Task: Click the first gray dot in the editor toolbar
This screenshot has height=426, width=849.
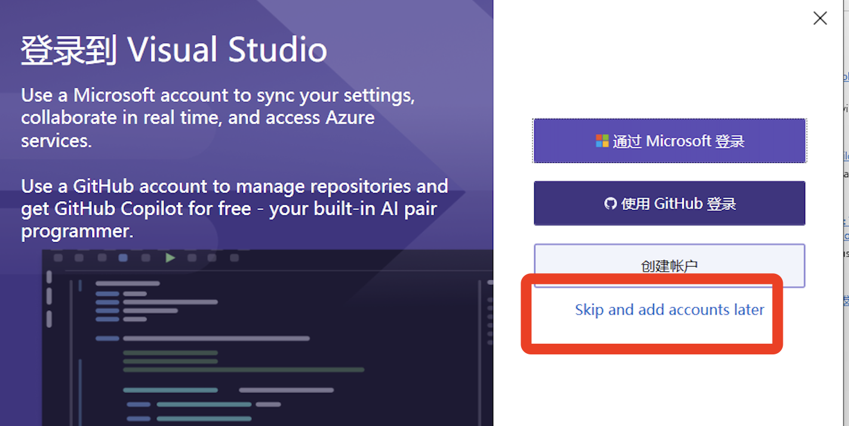Action: pos(57,258)
